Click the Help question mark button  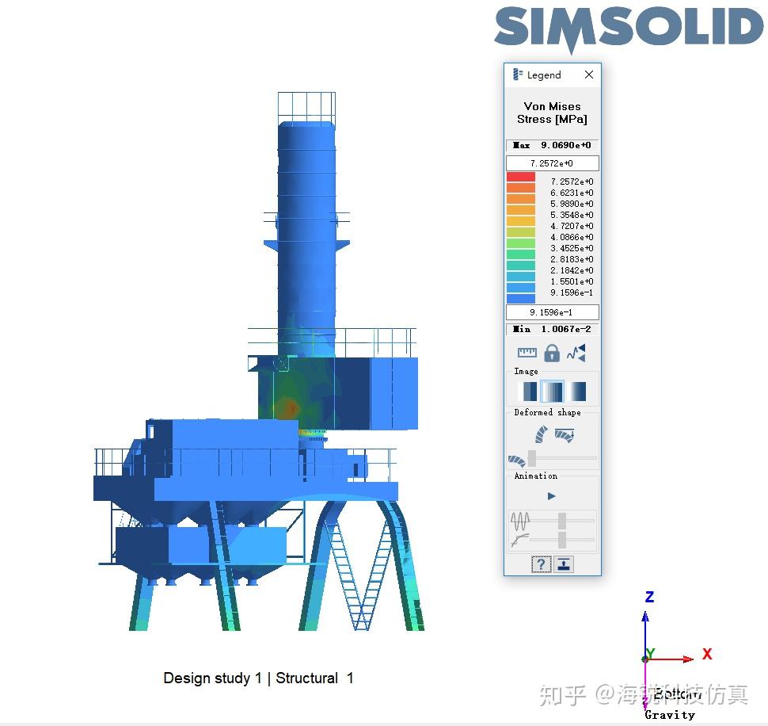pyautogui.click(x=542, y=564)
